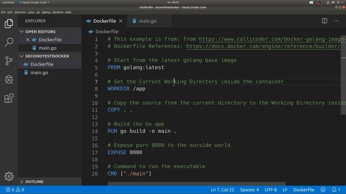This screenshot has width=346, height=194.
Task: Open the editor More Actions menu
Action: click(x=336, y=21)
